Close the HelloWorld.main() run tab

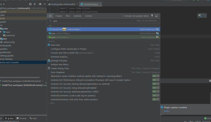43,81
